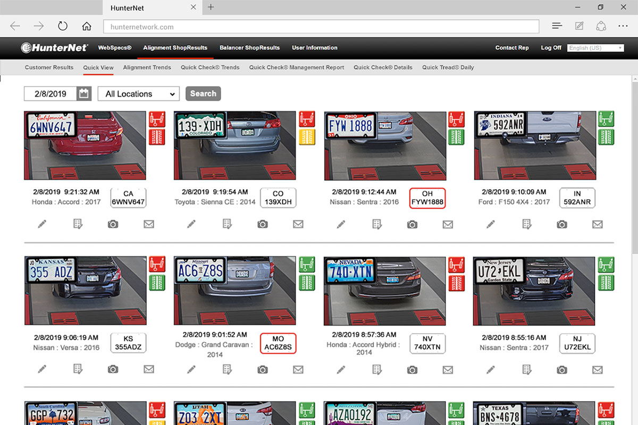Click yellow tire tread icon for 139XDH
This screenshot has height=425, width=638.
coord(307,137)
